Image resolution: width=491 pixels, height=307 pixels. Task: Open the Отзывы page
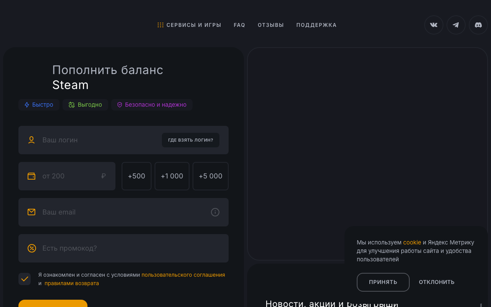pyautogui.click(x=271, y=25)
